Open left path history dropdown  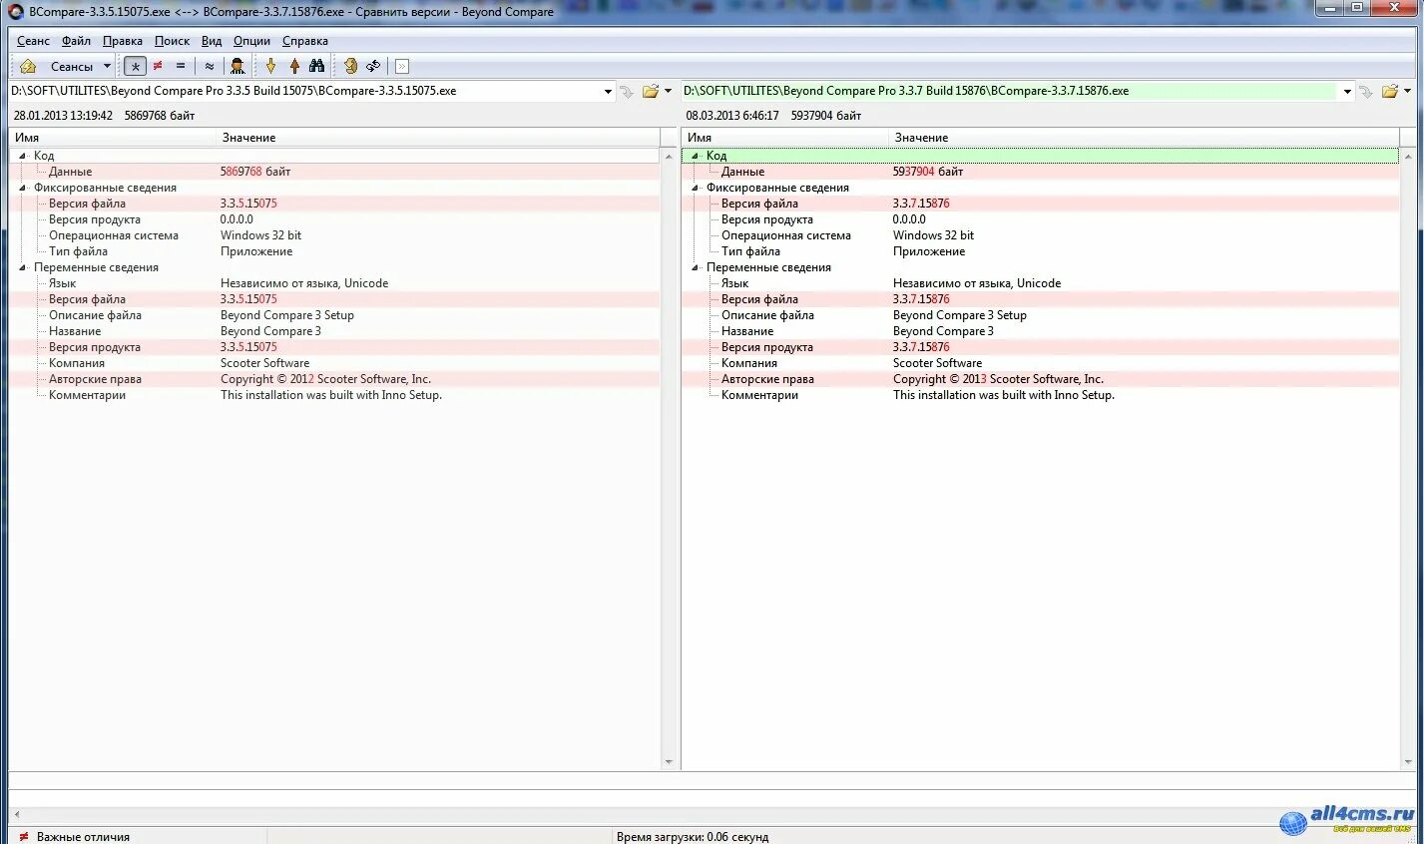click(x=608, y=92)
